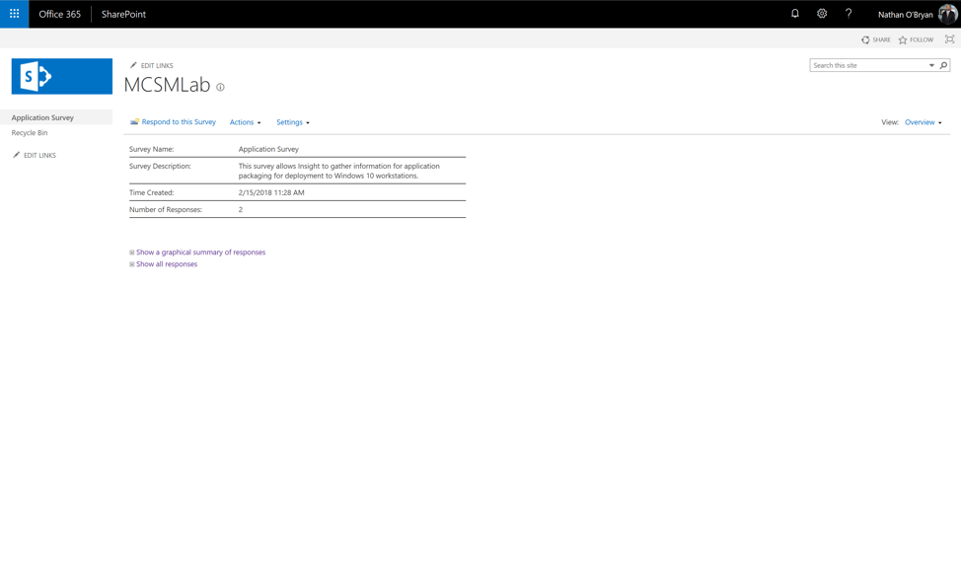961x574 pixels.
Task: Open the Office 365 app launcher
Action: pyautogui.click(x=12, y=13)
